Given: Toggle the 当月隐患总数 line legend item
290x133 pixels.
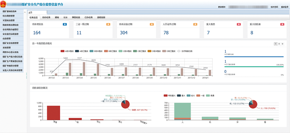Looking at the screenshot, I should (185, 51).
